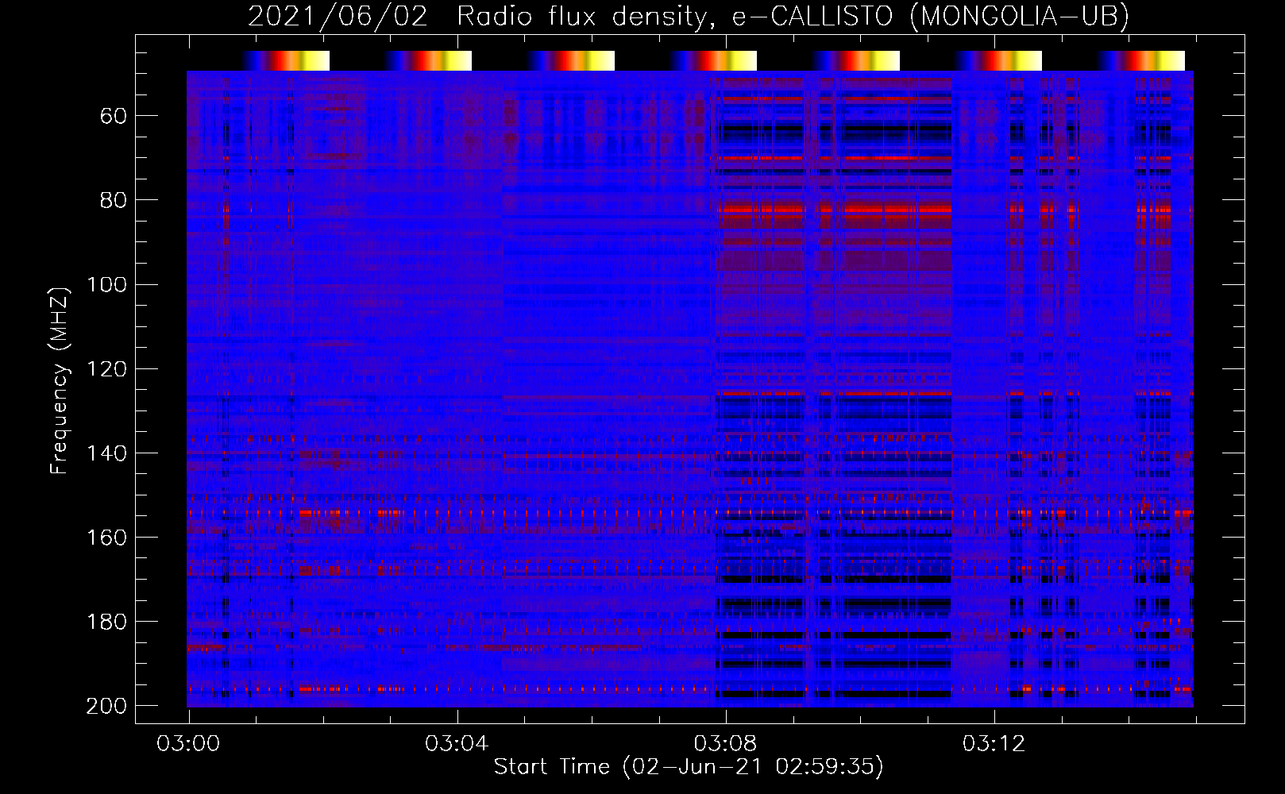Click the 03:00 time axis label

(x=188, y=744)
